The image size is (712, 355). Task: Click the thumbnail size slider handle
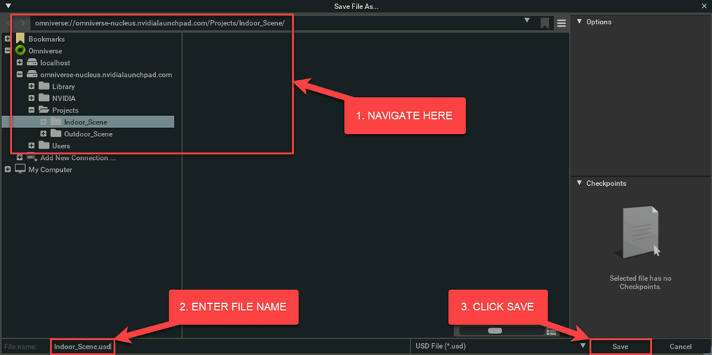(495, 331)
